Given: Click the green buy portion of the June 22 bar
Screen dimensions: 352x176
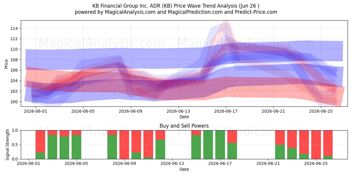Looking at the screenshot, I should [x=280, y=152].
